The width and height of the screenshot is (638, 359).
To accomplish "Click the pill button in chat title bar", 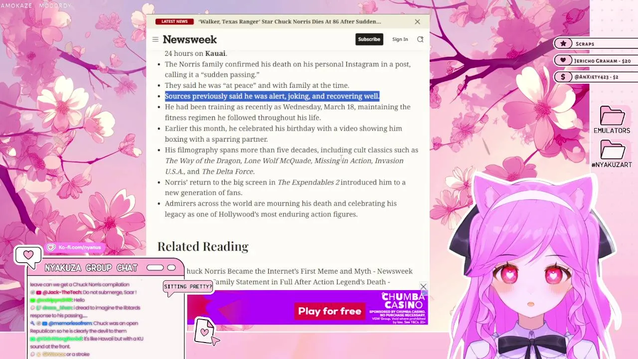I will [x=155, y=268].
